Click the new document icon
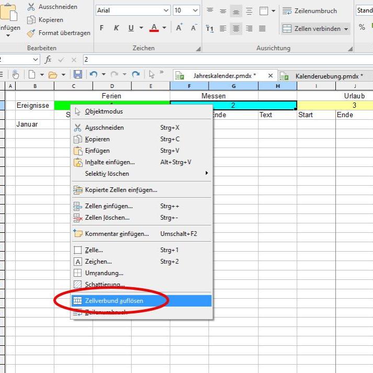Viewport: 373px width, 373px height. click(x=32, y=75)
